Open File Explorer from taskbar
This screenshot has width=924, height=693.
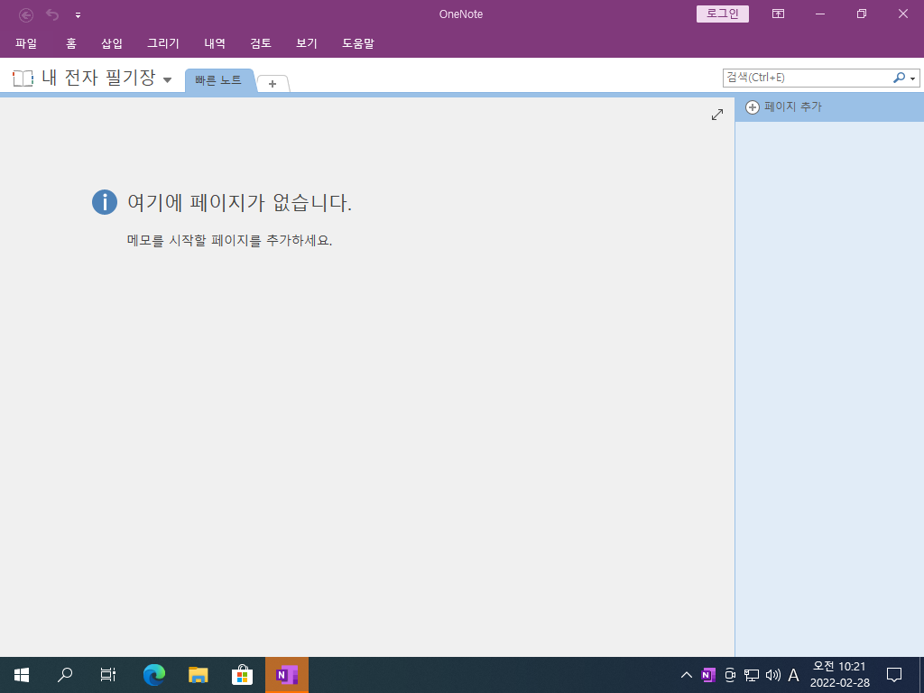pyautogui.click(x=198, y=675)
